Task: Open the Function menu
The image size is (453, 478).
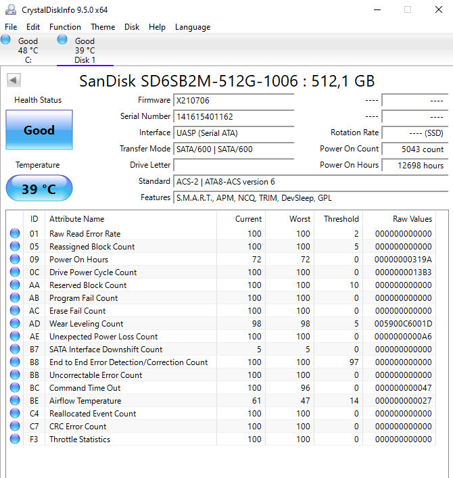Action: point(65,27)
